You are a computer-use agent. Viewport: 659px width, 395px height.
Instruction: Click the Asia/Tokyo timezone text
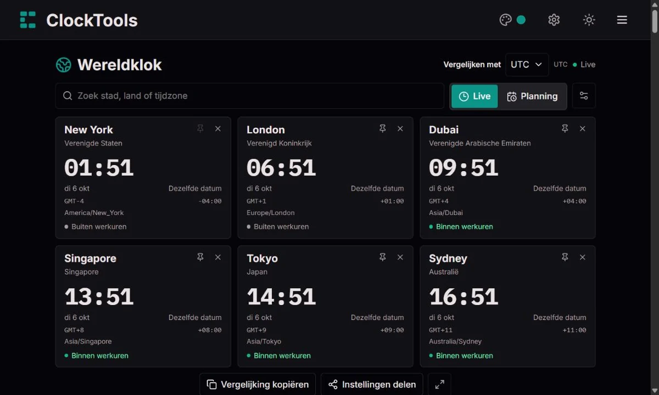tap(264, 342)
